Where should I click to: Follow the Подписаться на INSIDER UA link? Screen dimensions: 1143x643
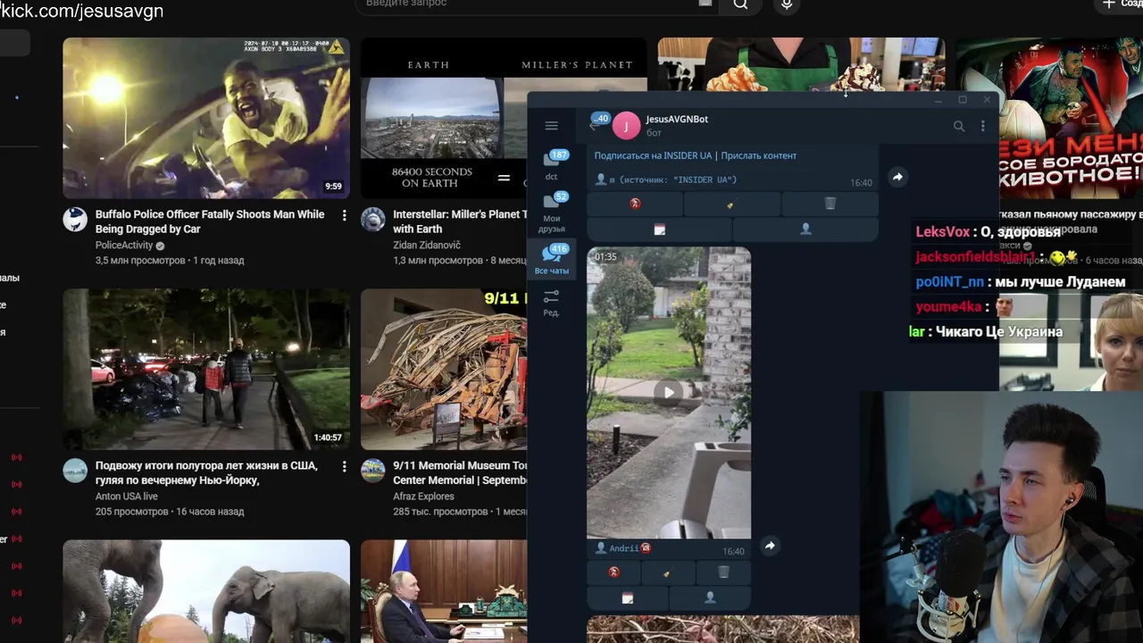[x=654, y=155]
